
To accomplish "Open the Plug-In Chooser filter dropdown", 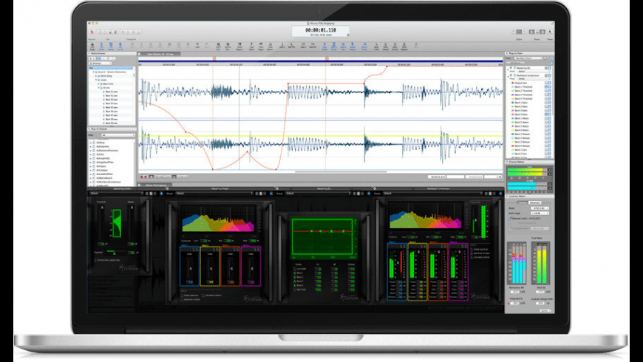I will (118, 135).
